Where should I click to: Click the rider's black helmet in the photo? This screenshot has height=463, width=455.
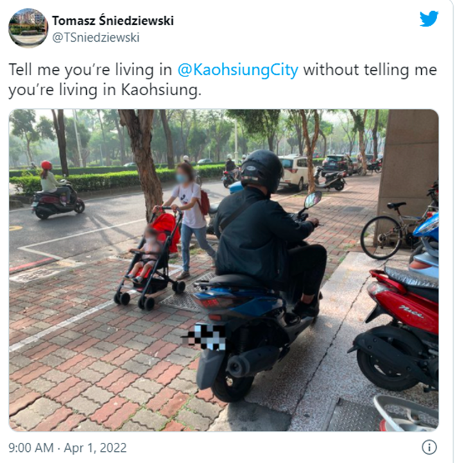[x=261, y=170]
